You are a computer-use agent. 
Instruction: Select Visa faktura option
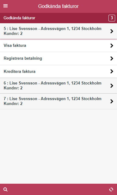pyautogui.click(x=58, y=46)
